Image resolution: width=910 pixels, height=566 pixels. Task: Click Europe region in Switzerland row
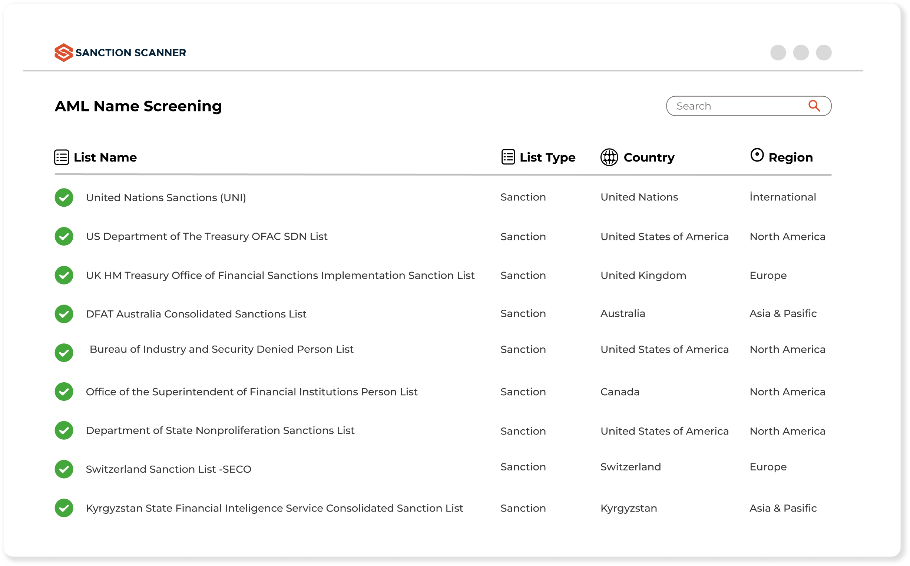[x=768, y=467]
